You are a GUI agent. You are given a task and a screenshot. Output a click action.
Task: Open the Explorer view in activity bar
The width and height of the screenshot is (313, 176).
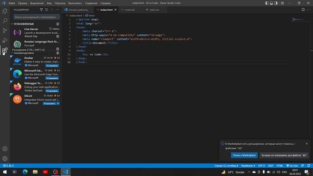pyautogui.click(x=5, y=11)
